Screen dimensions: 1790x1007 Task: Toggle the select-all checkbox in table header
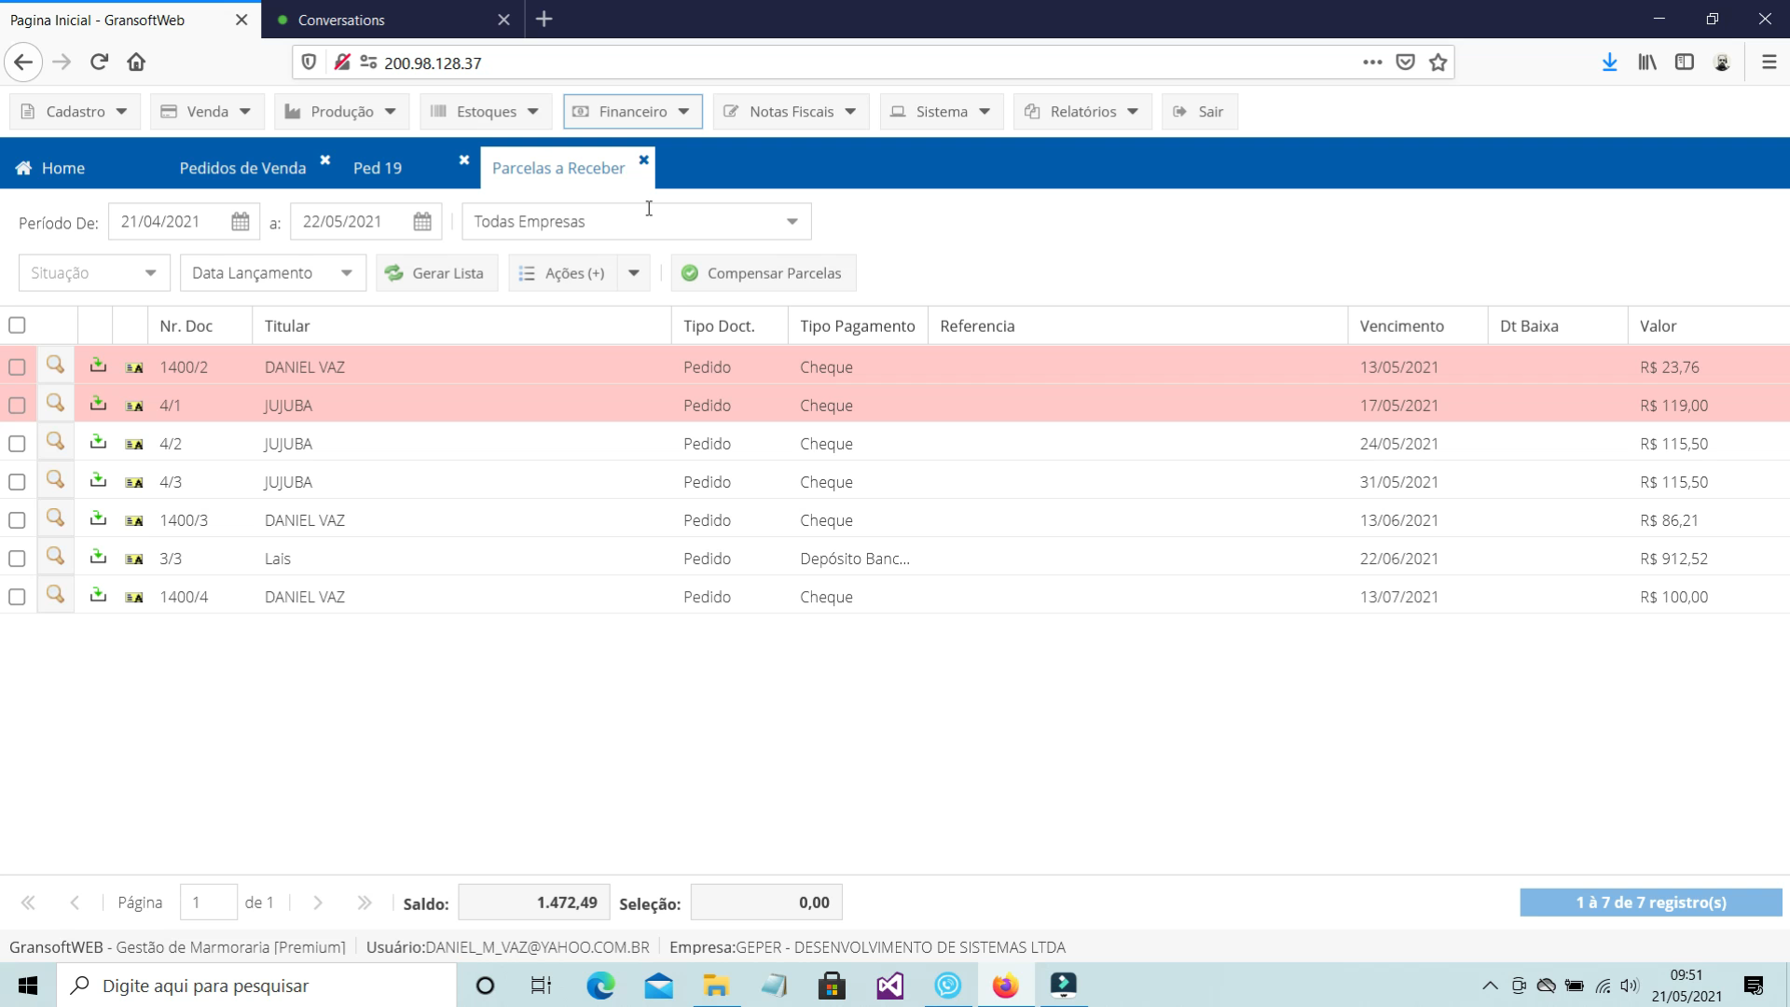coord(17,325)
